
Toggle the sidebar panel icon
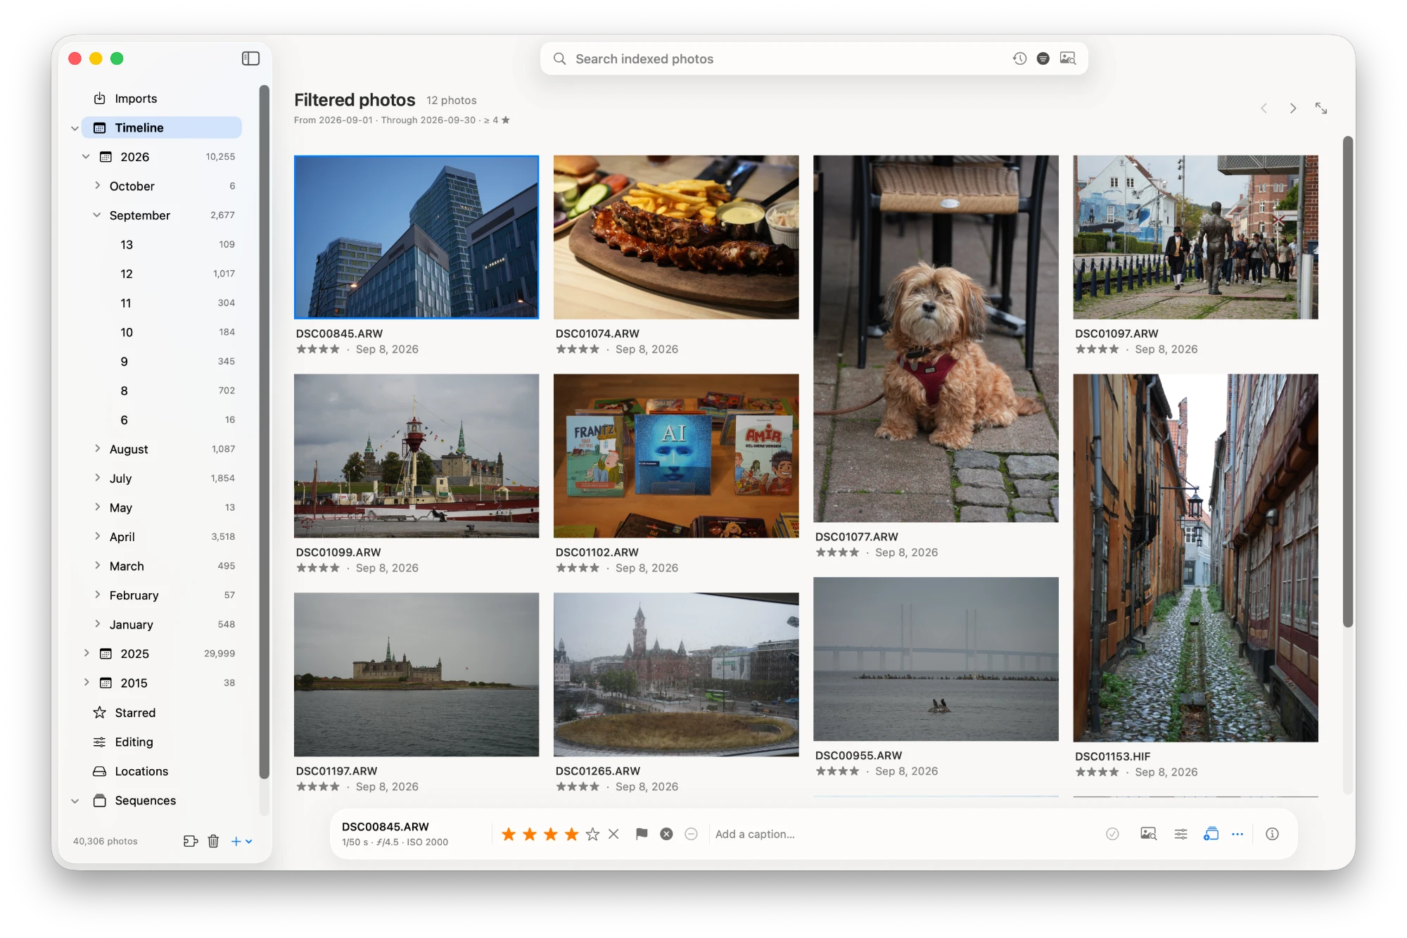click(x=250, y=58)
